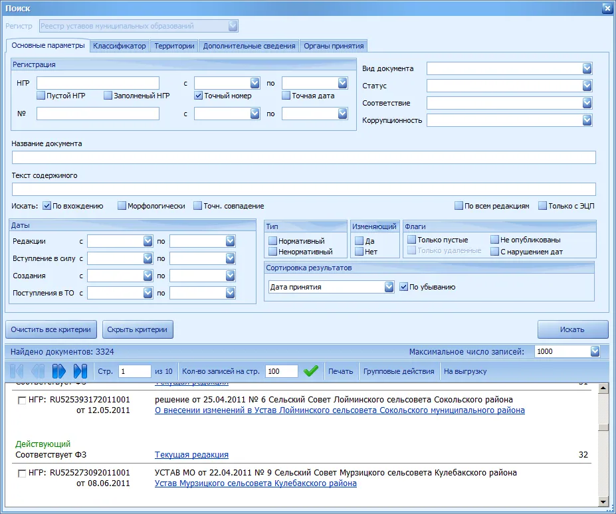Click Скрыть критерии button
Image resolution: width=616 pixels, height=514 pixels.
click(138, 329)
